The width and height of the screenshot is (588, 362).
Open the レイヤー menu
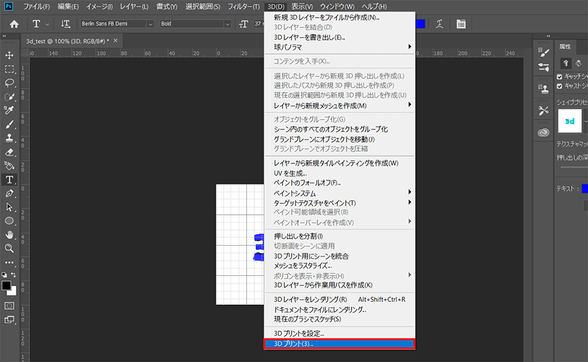pos(134,7)
